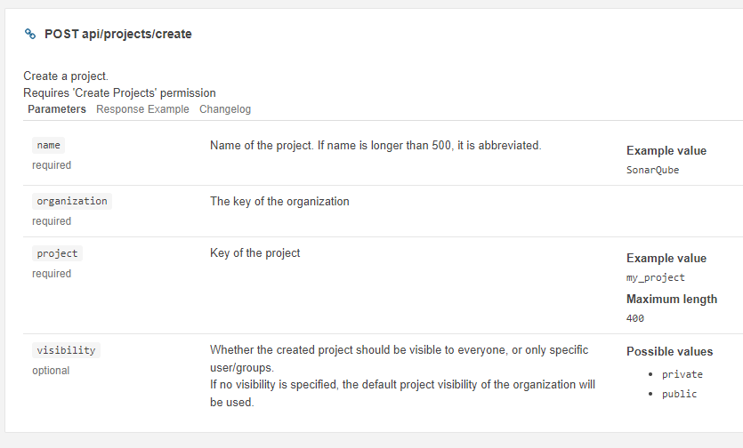Click the my_project example value
The image size is (743, 448).
655,277
